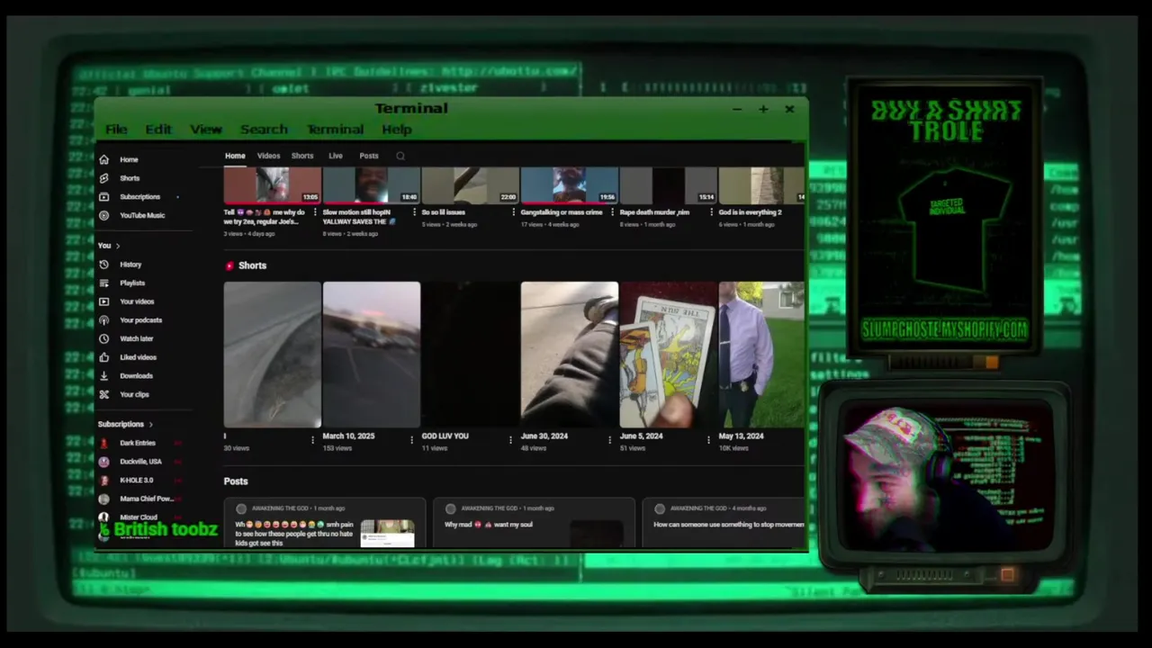Open the 'Why mad want my soul' post
Image resolution: width=1152 pixels, height=648 pixels.
tap(534, 522)
